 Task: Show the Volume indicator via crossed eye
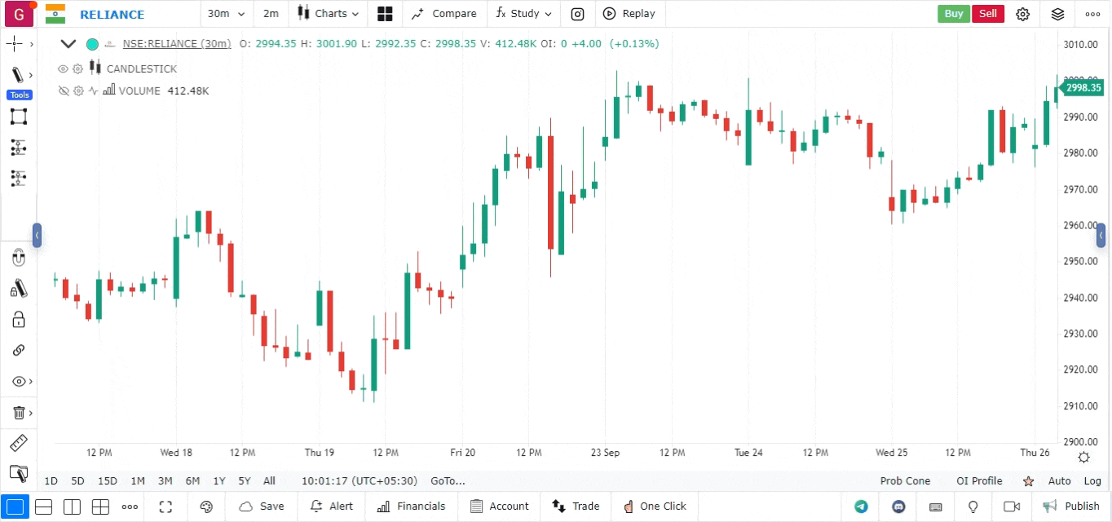pyautogui.click(x=64, y=91)
